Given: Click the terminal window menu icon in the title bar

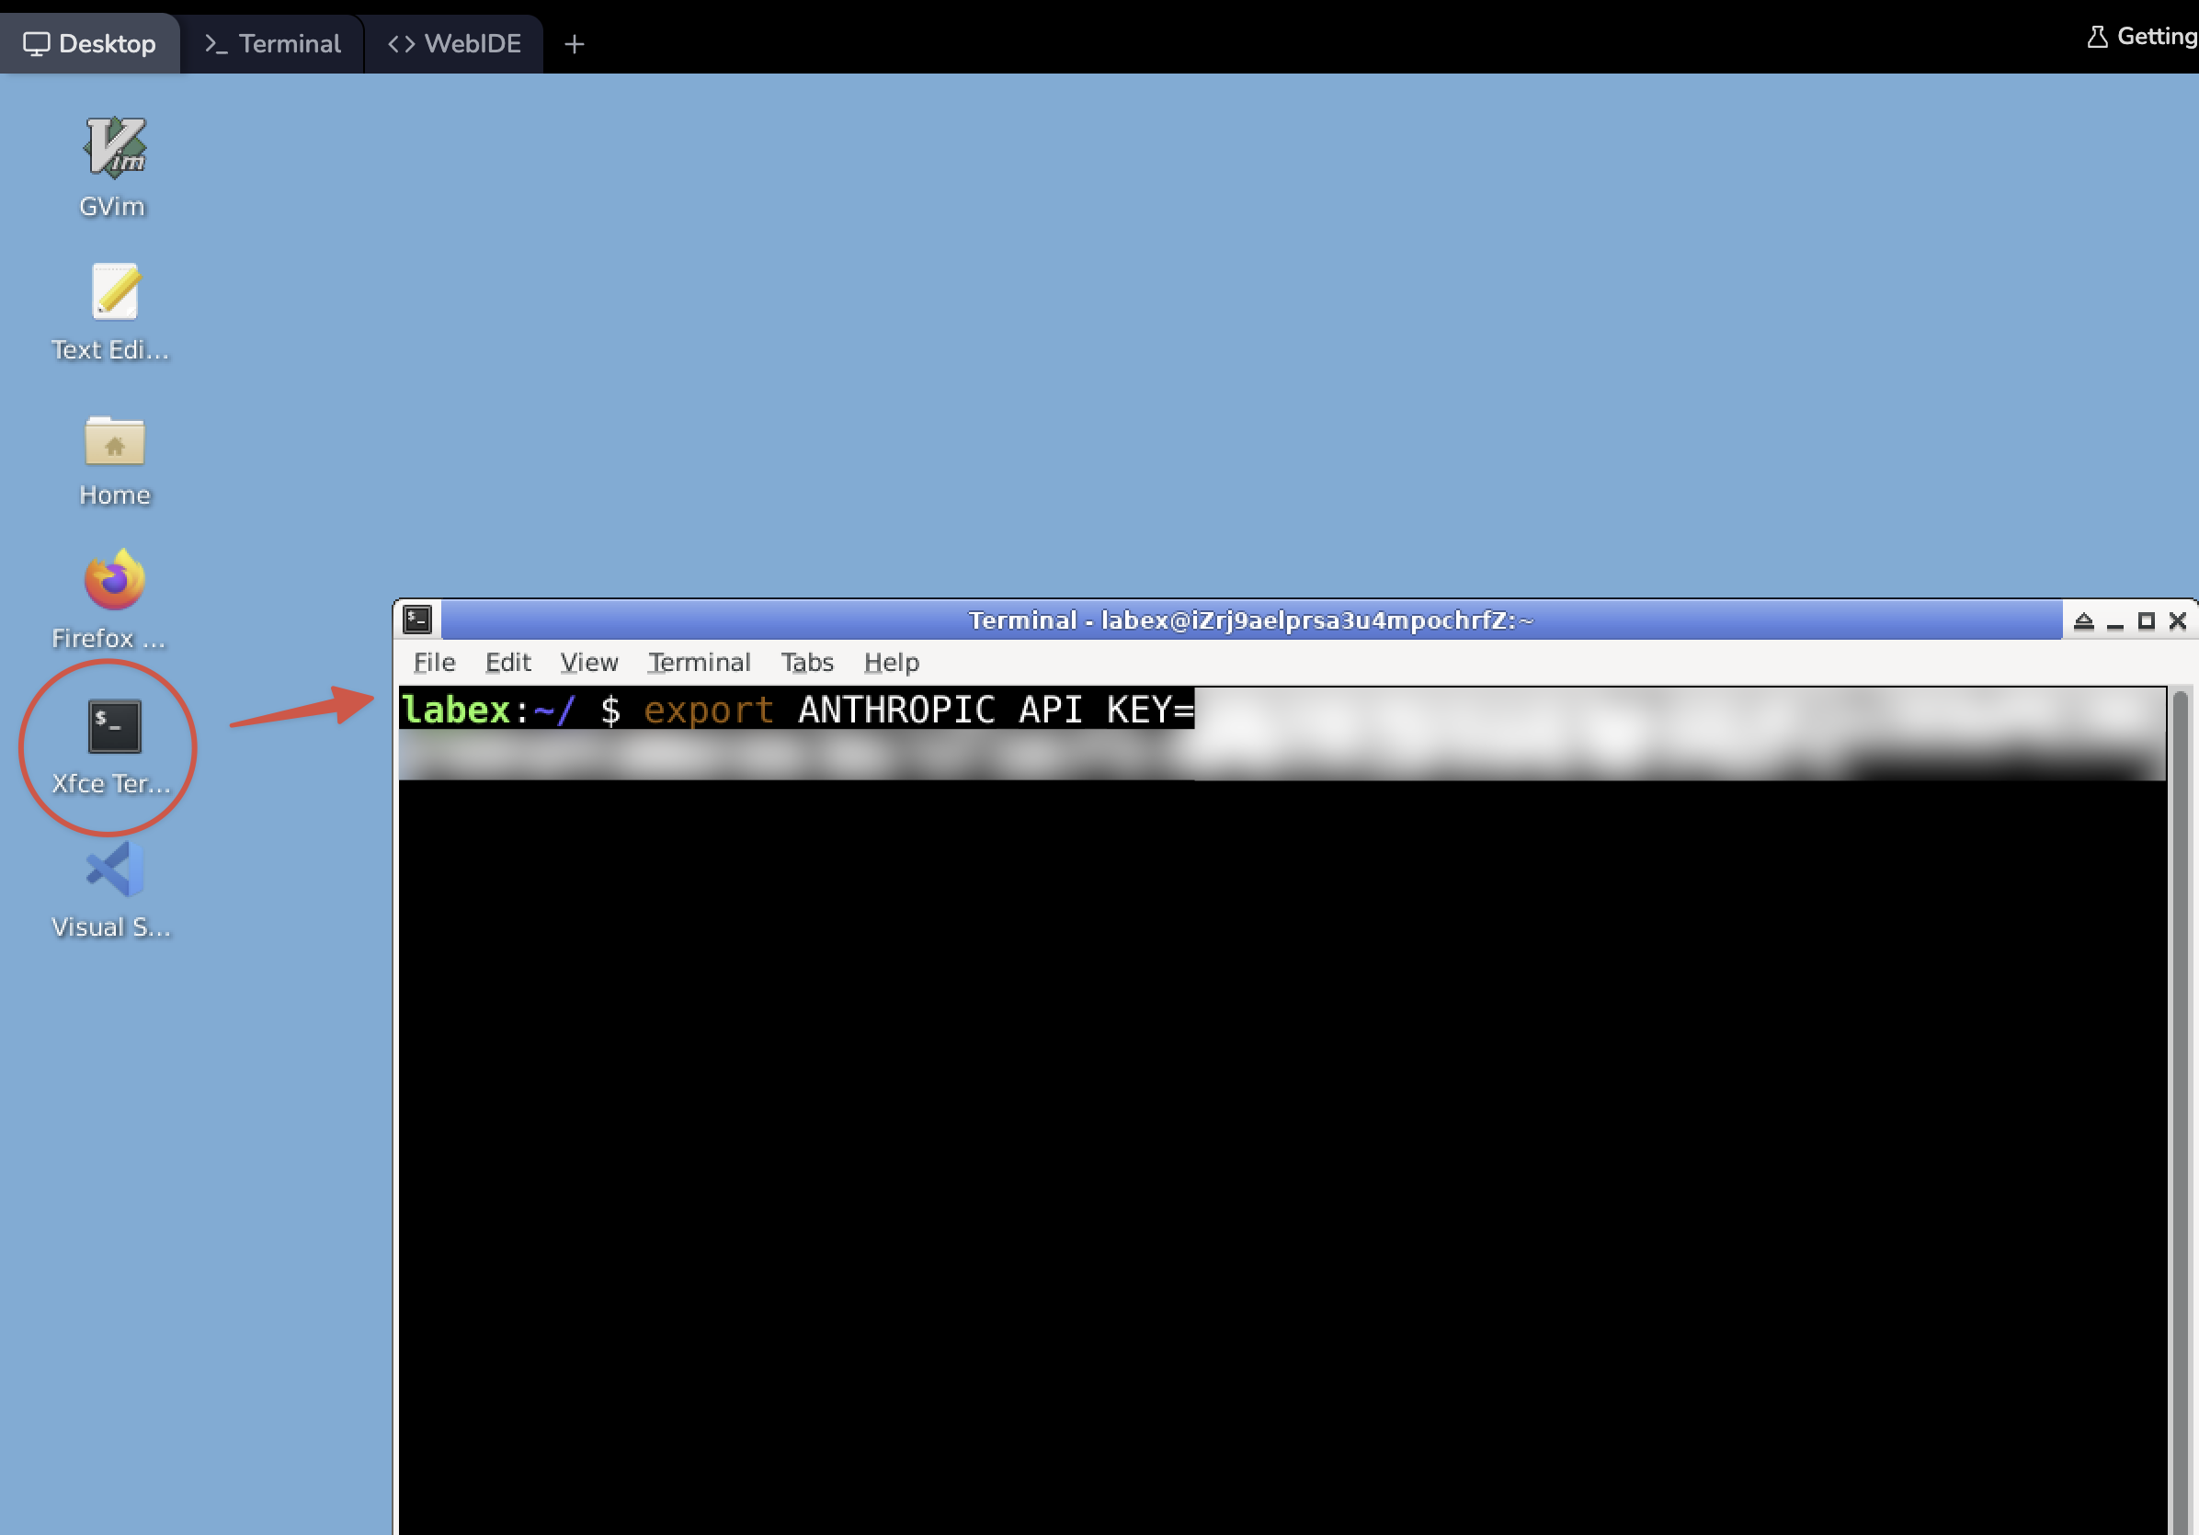Looking at the screenshot, I should tap(417, 620).
